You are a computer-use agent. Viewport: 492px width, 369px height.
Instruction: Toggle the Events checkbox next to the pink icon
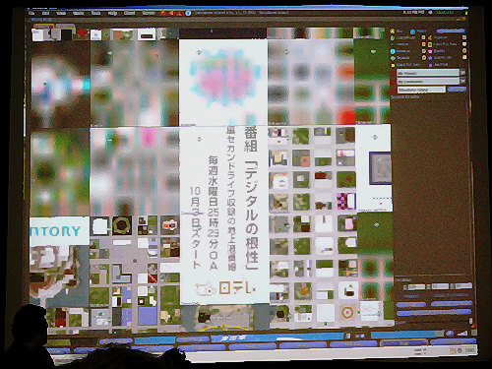point(464,51)
